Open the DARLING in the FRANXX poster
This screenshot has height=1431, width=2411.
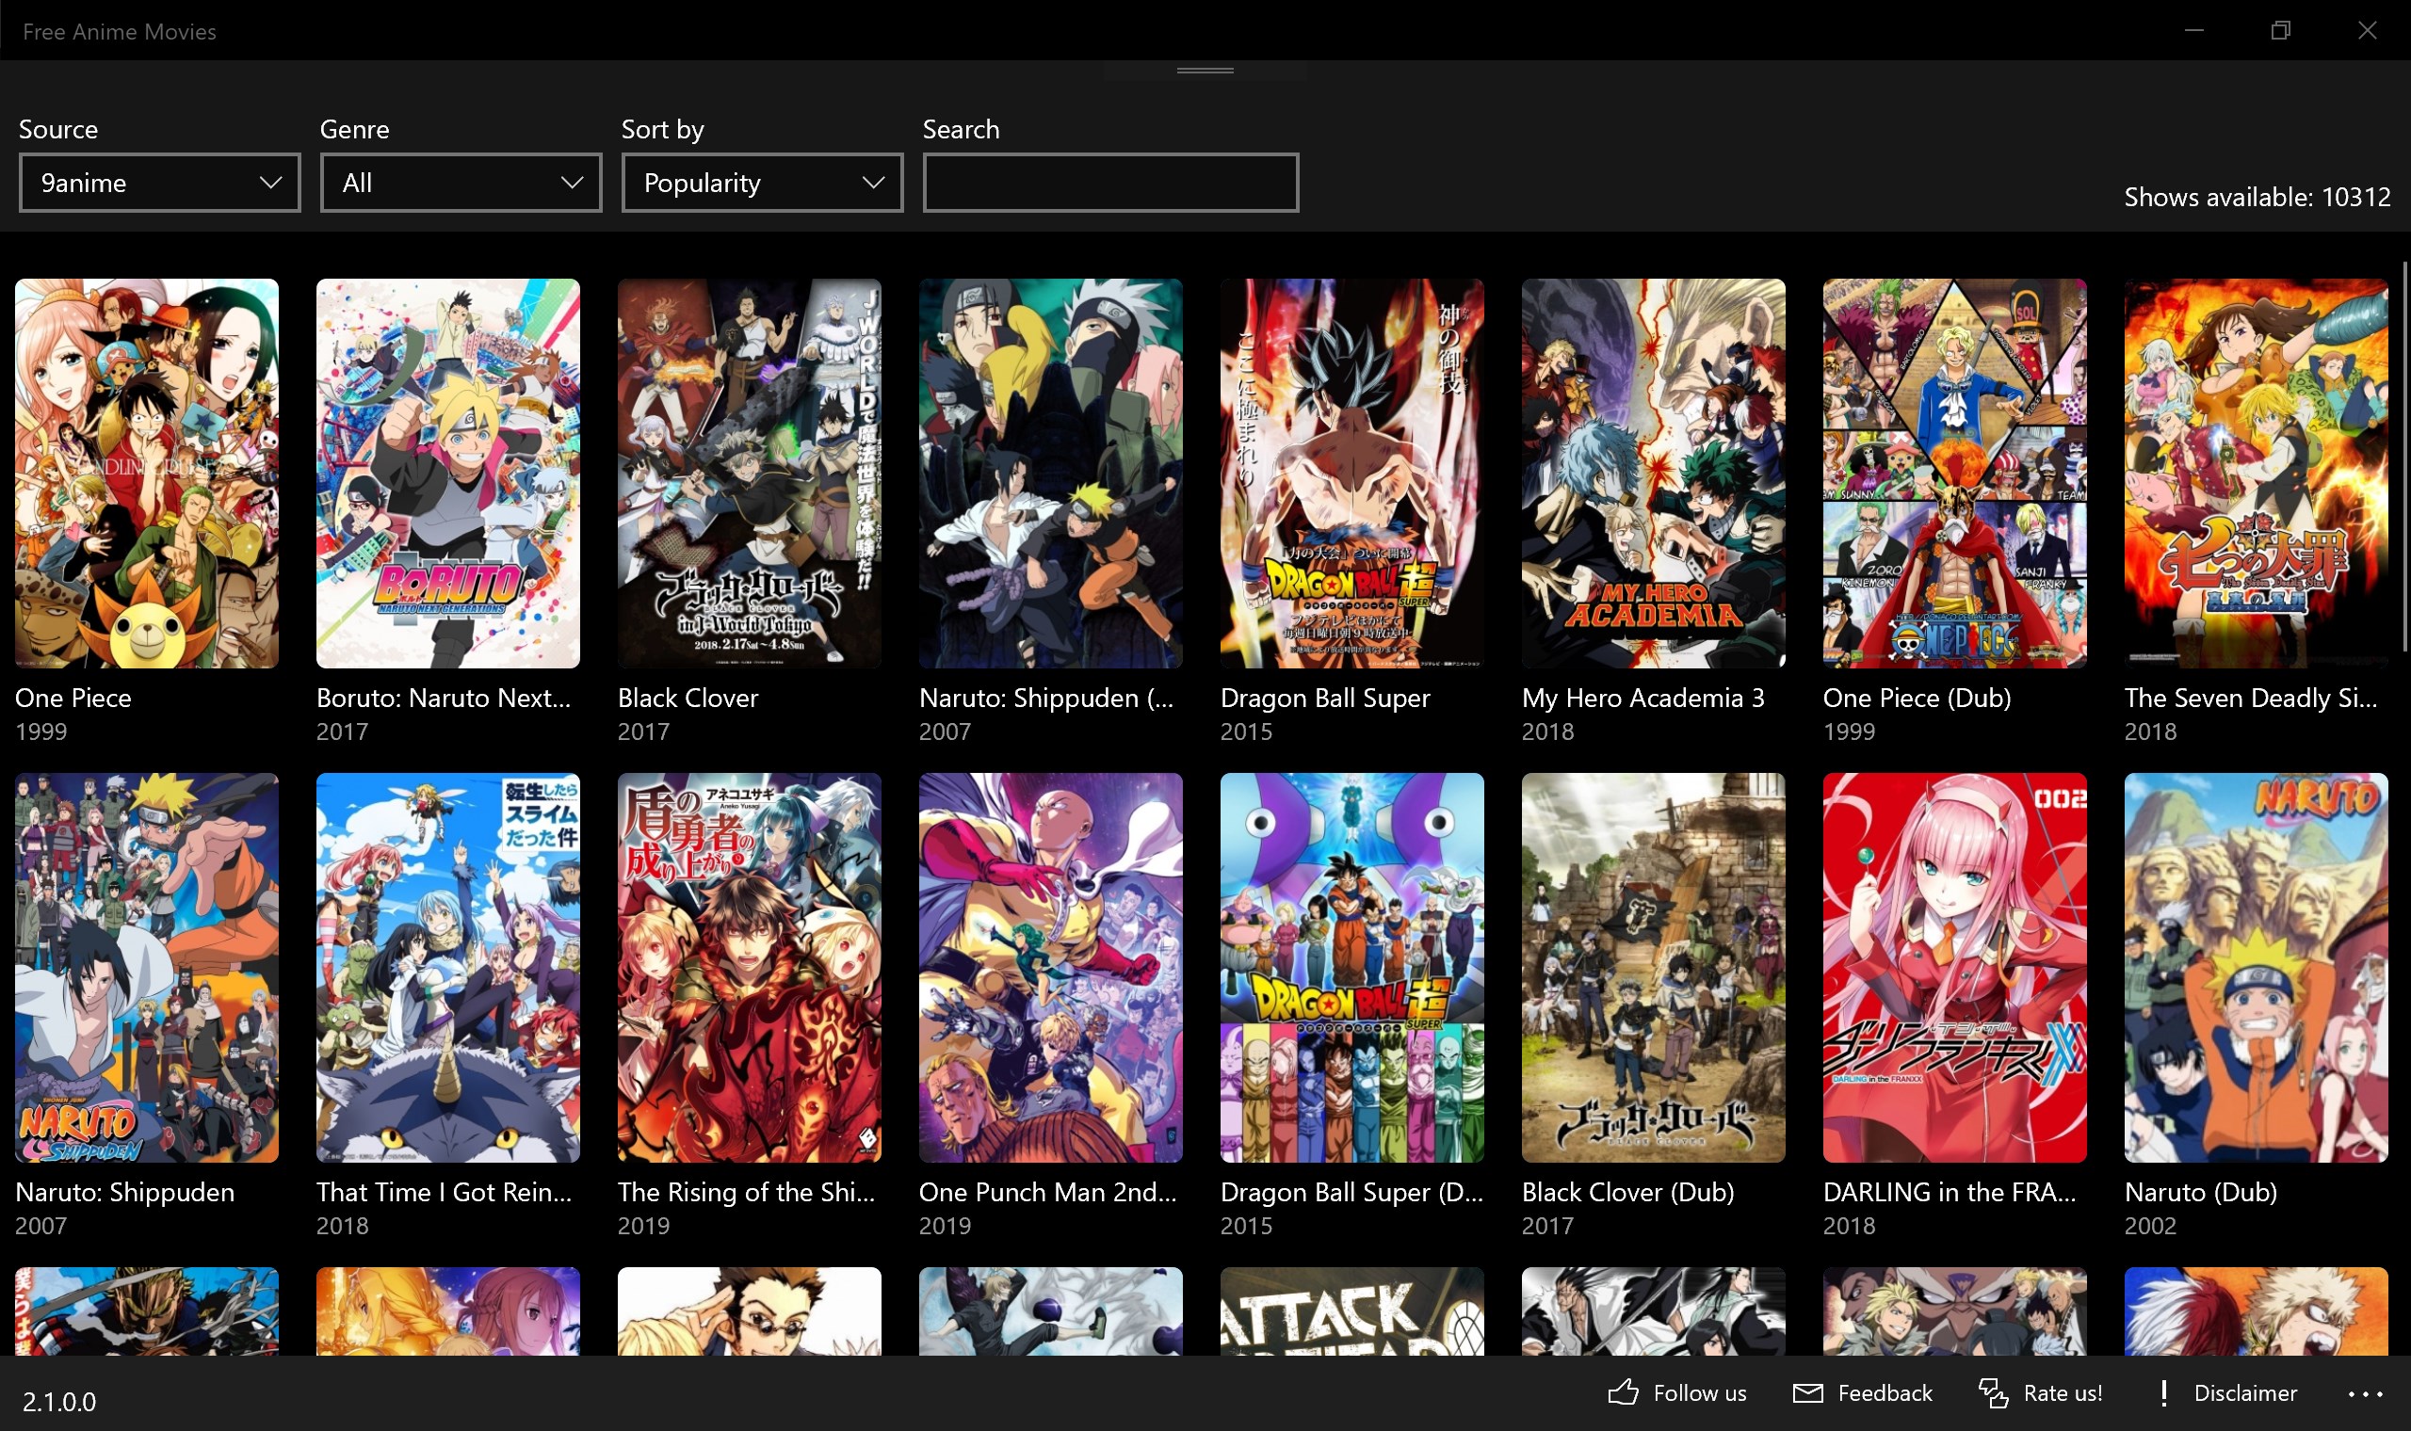tap(1954, 967)
